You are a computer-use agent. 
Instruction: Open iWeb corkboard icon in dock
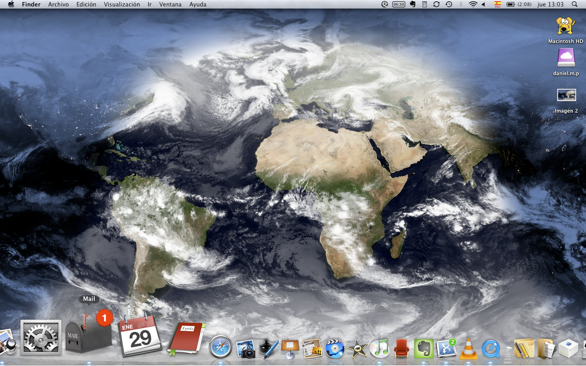312,348
